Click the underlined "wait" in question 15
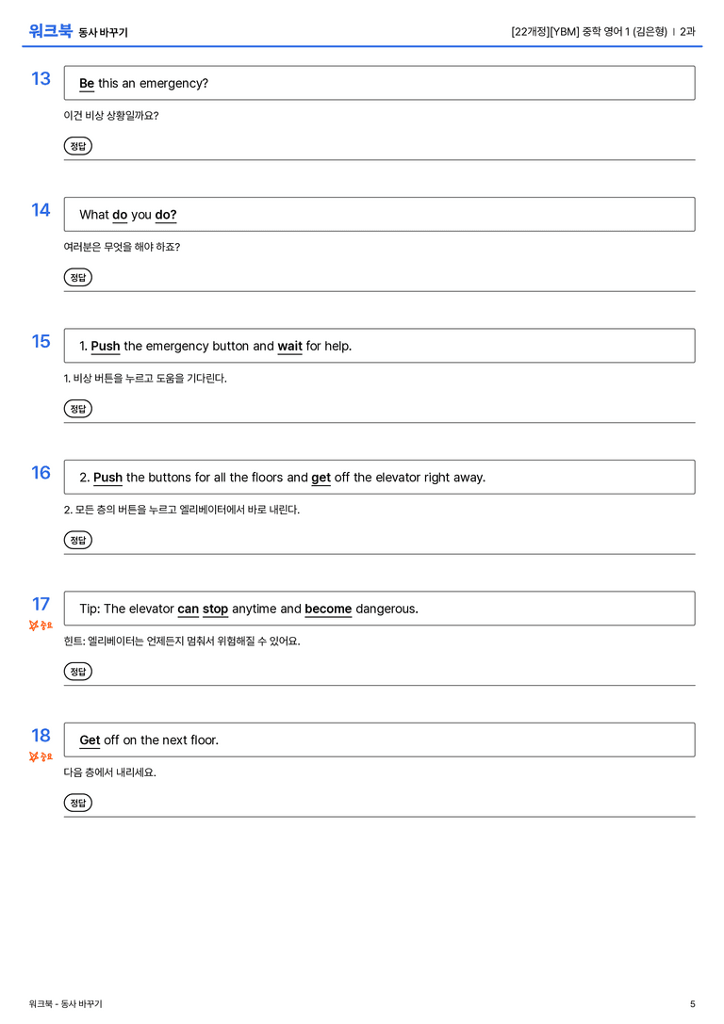The width and height of the screenshot is (724, 1024). (x=290, y=346)
